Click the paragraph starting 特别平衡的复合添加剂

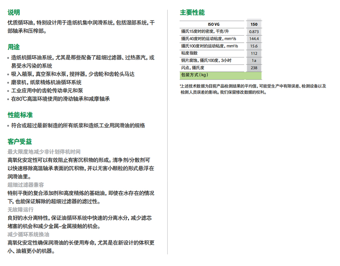81,197
